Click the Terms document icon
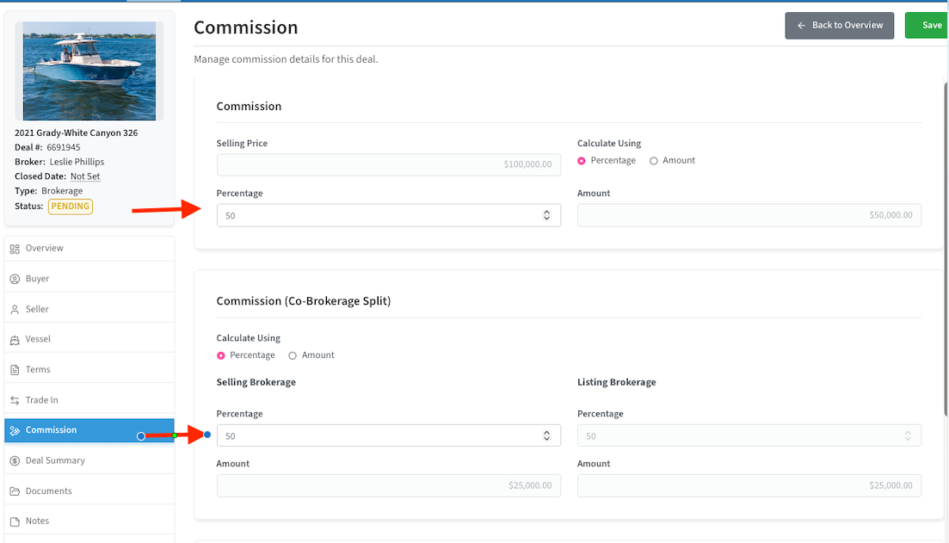This screenshot has height=543, width=949. [15, 370]
